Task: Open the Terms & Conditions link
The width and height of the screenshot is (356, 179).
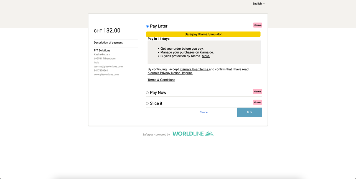Action: coord(161,80)
